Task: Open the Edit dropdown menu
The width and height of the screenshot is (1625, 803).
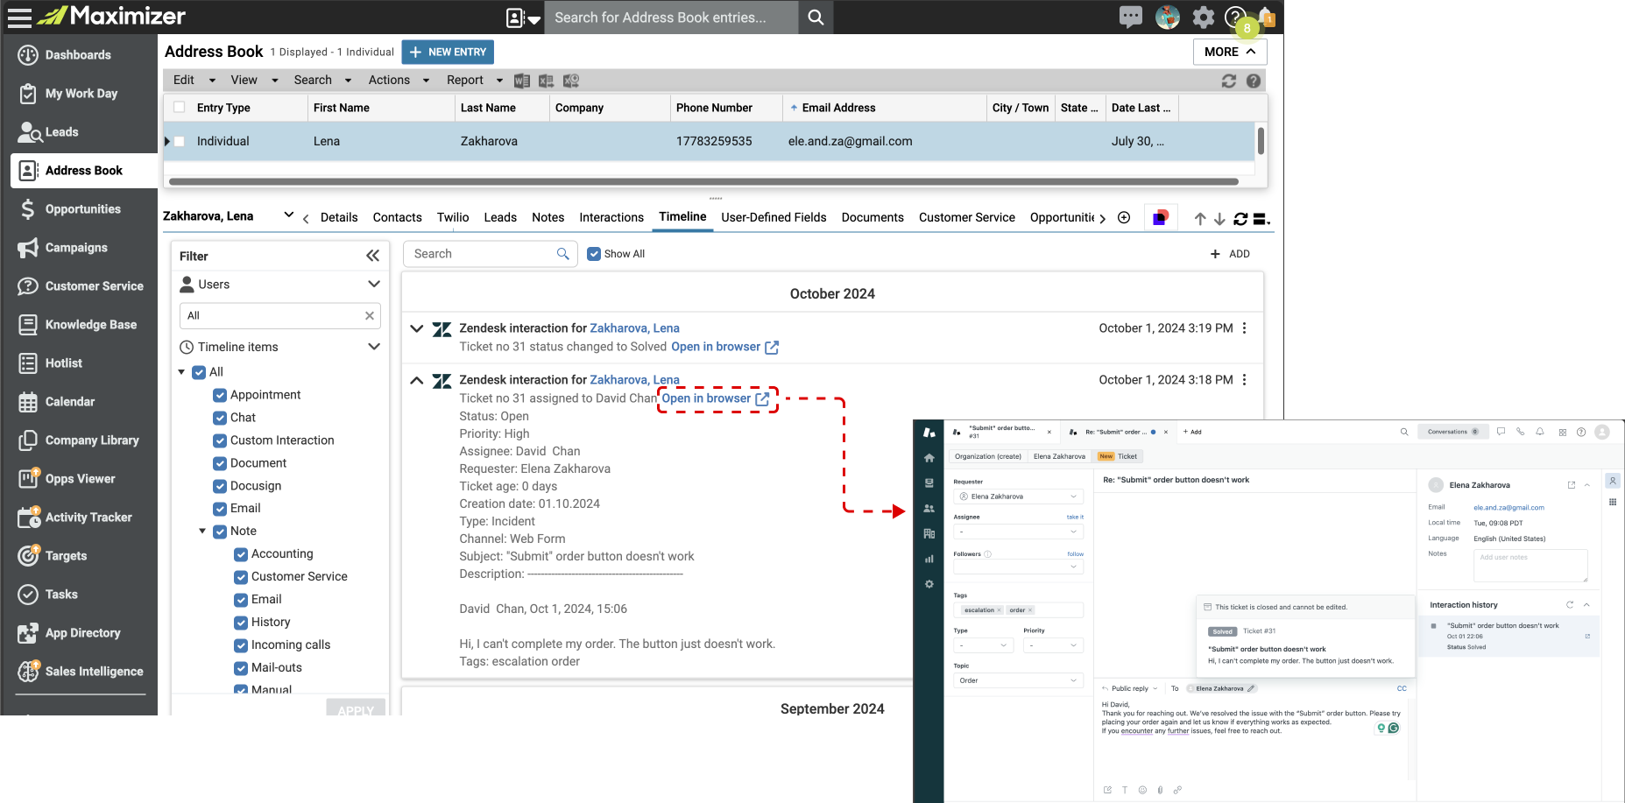Action: (x=194, y=80)
